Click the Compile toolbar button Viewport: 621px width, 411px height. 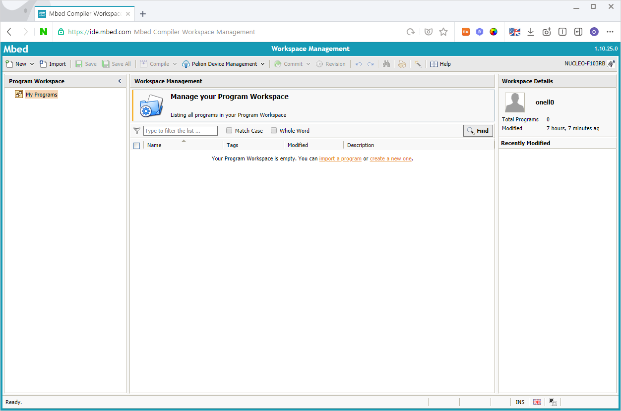pos(155,64)
